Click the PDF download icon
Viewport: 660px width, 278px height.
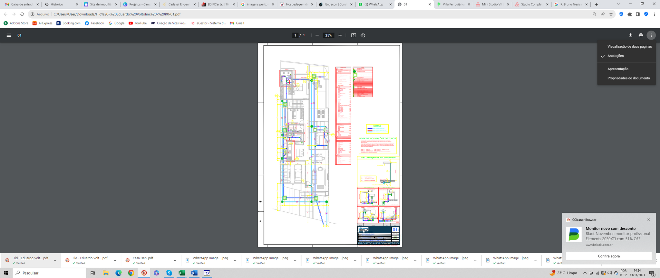point(630,35)
